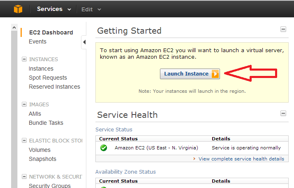Image resolution: width=294 pixels, height=188 pixels.
Task: Select EC2 Dashboard in sidebar
Action: click(x=51, y=32)
